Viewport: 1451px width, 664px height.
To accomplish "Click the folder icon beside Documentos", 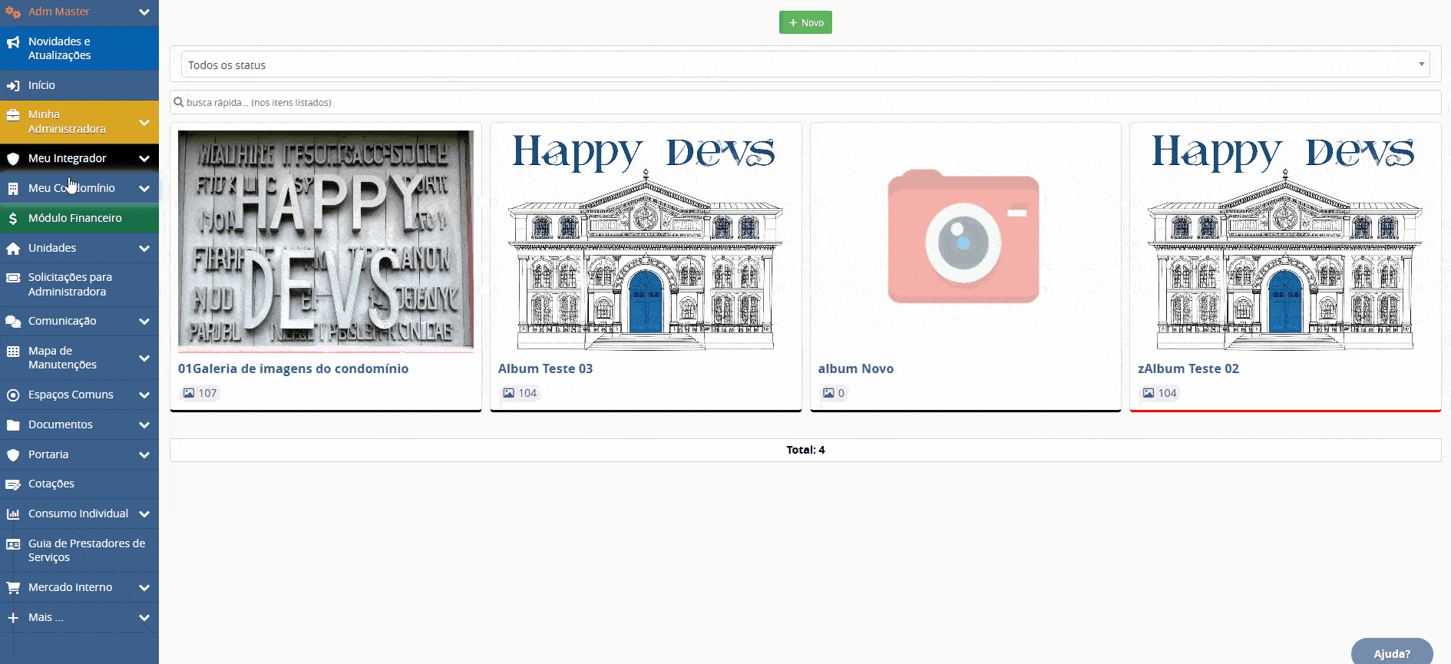I will coord(13,425).
